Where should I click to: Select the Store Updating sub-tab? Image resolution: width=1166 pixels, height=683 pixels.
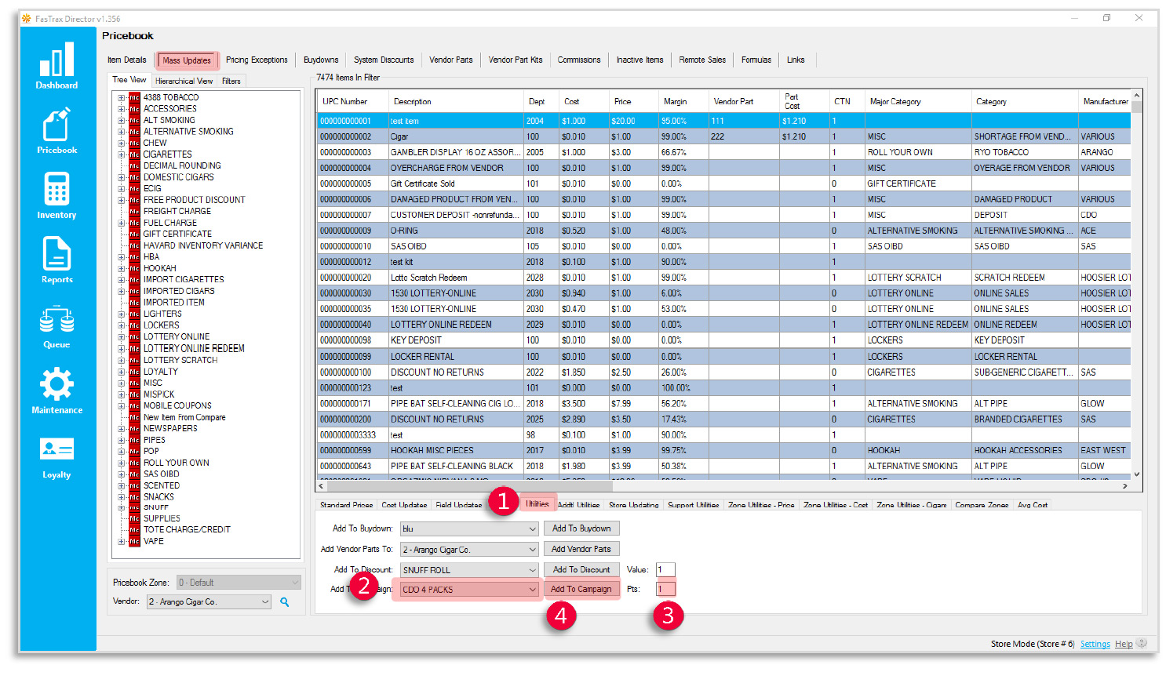point(634,505)
